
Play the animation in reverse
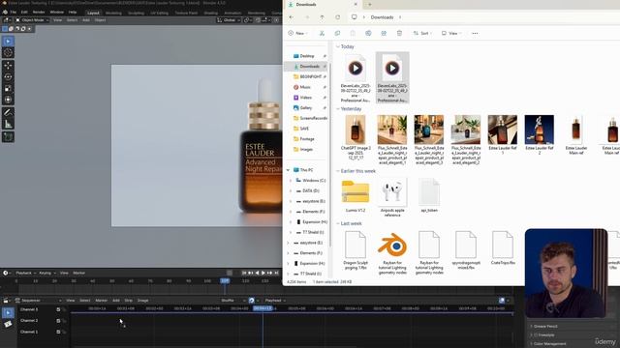(257, 273)
